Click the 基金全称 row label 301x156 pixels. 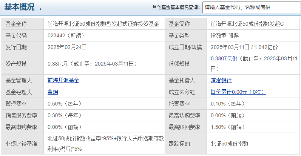coord(16,24)
